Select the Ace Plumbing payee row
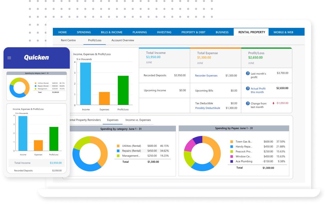The image size is (327, 204). [258, 161]
